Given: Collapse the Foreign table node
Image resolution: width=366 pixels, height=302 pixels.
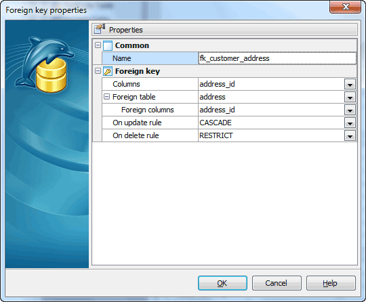Looking at the screenshot, I should click(106, 97).
